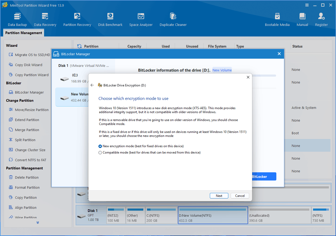
Task: Choose Extend Partition
Action: [x=24, y=120]
